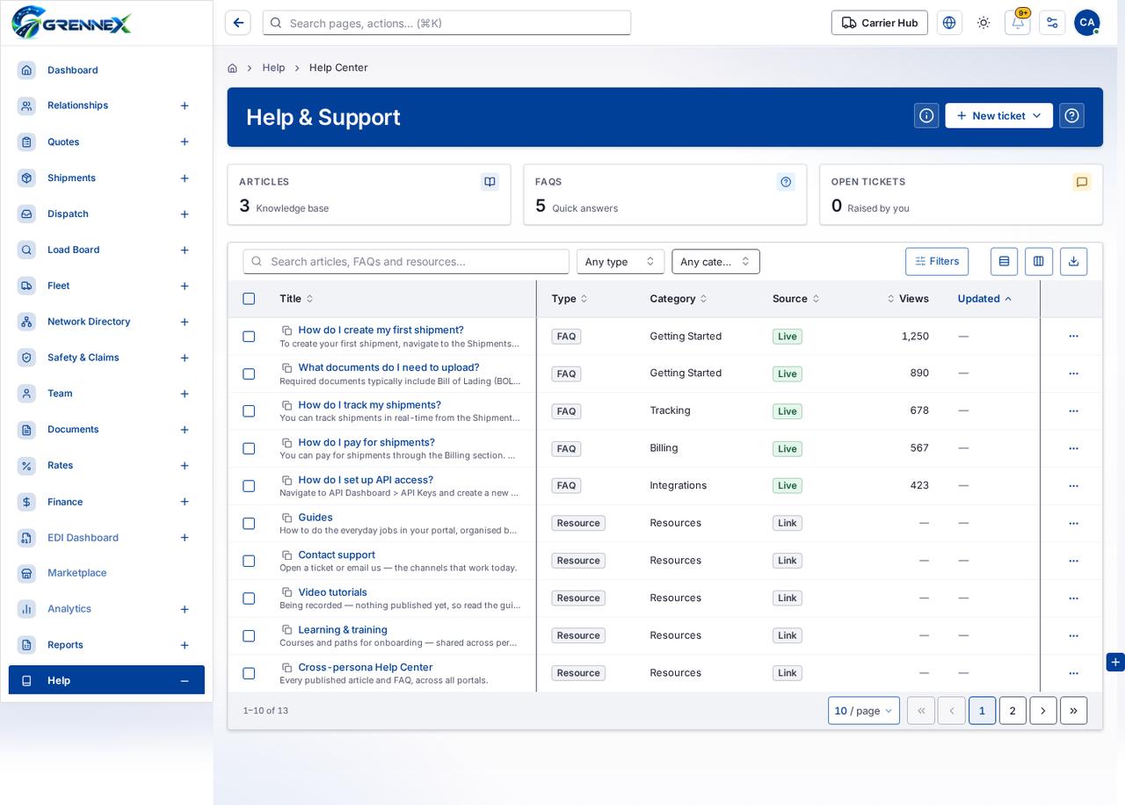Viewport: 1125px width, 805px height.
Task: Open the 'Any type' dropdown
Action: pos(621,261)
